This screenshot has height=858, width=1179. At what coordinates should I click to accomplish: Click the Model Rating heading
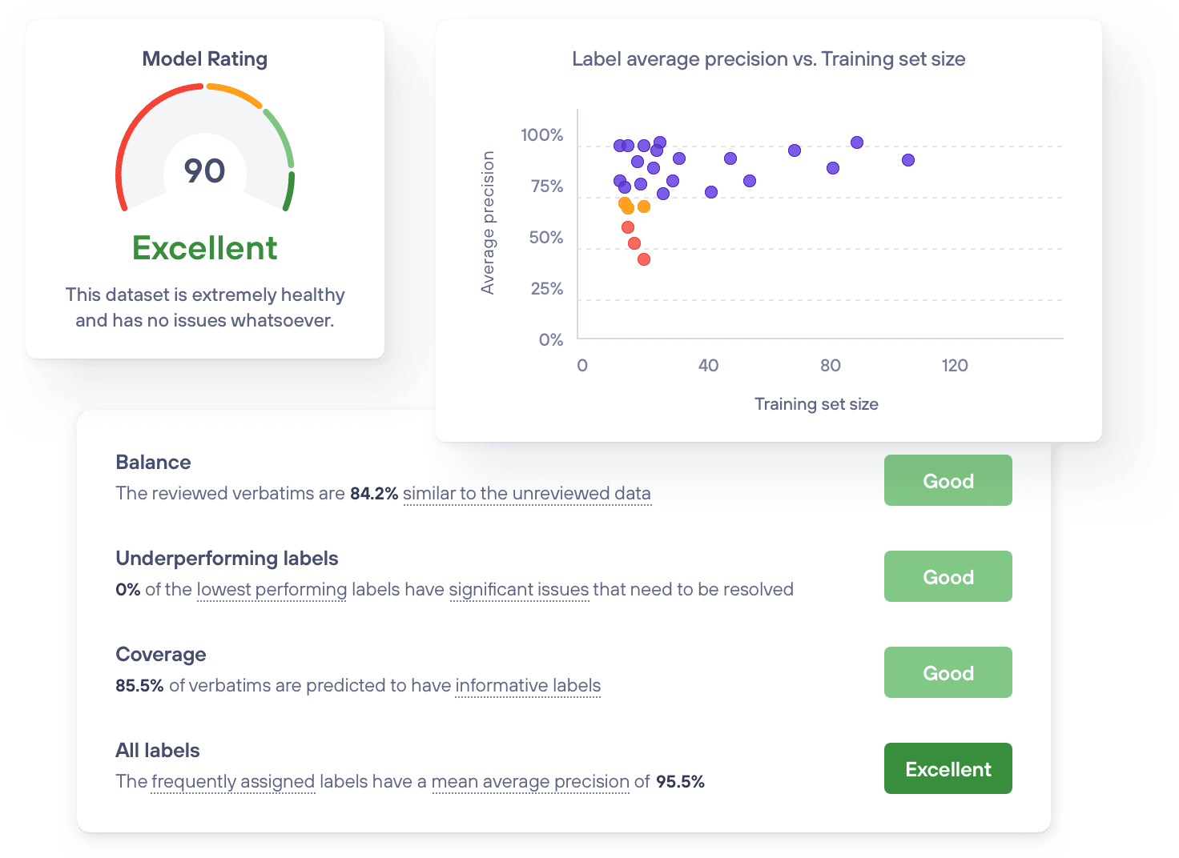click(205, 59)
